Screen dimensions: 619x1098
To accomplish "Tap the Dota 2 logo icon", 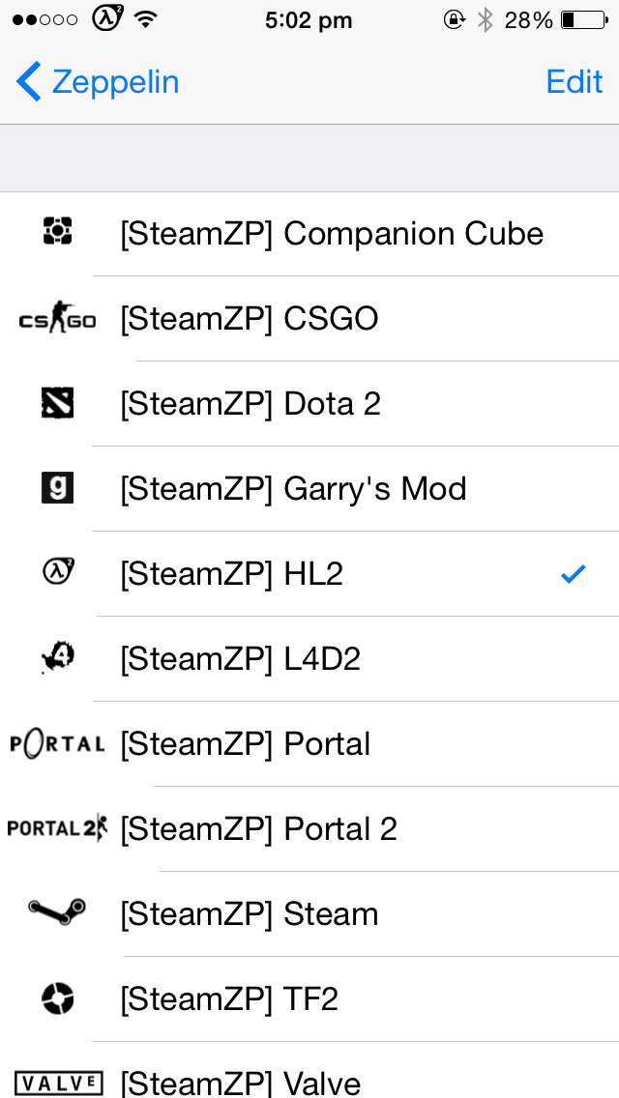I will coord(57,403).
